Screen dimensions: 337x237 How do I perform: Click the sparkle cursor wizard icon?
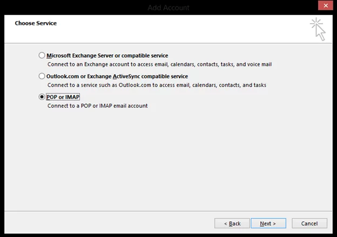318,29
